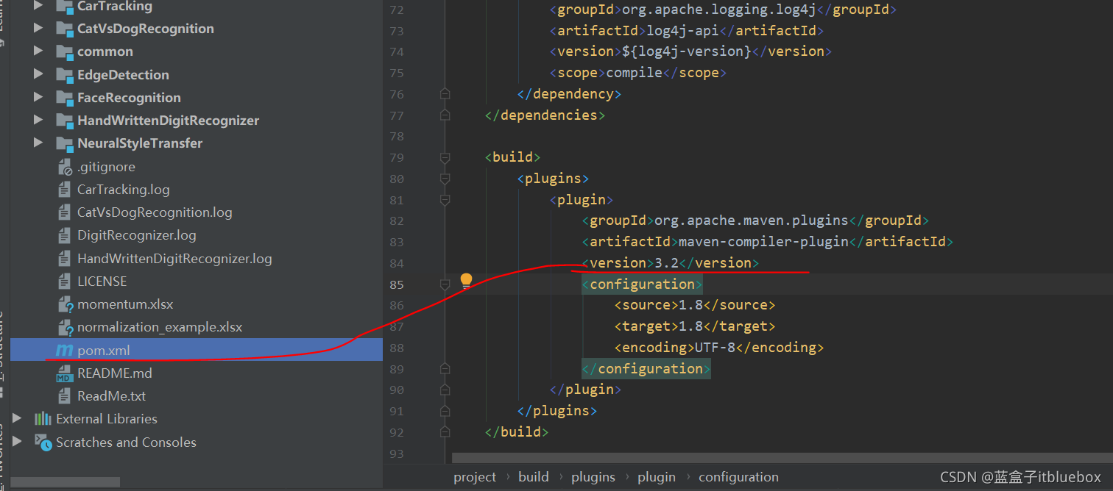The width and height of the screenshot is (1113, 491).
Task: Select the CarTracking folder
Action: [115, 6]
